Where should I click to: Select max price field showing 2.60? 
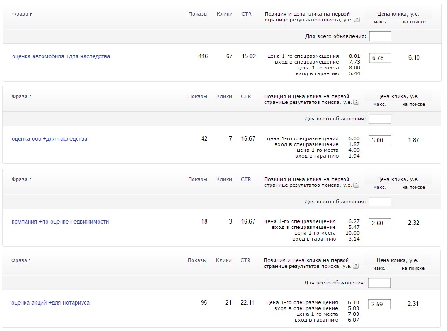379,223
